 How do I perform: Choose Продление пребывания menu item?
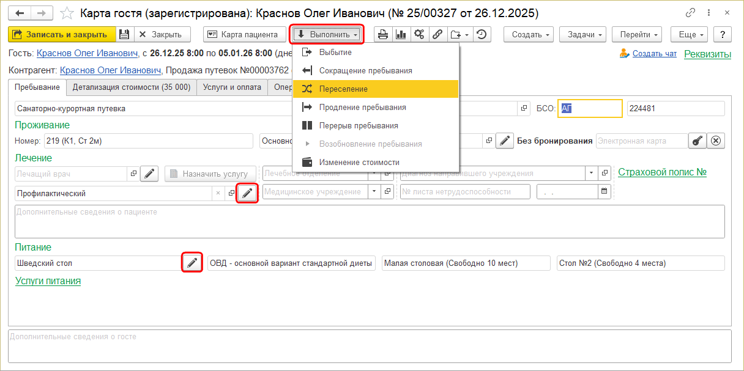(x=376, y=108)
